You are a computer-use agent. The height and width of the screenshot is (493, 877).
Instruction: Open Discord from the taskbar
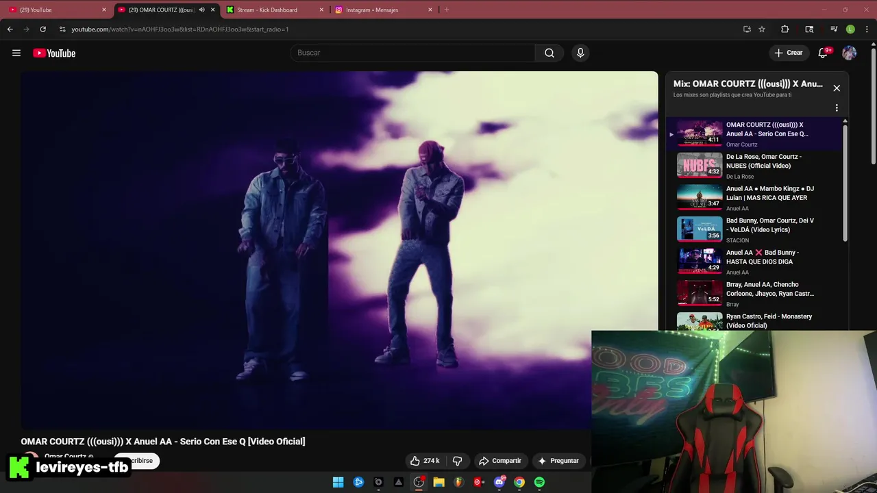click(499, 482)
